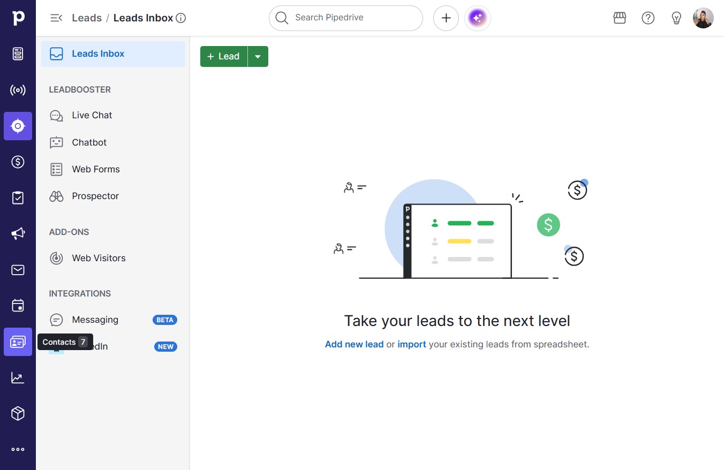Open the lightbulb tips icon
This screenshot has width=724, height=470.
(676, 18)
